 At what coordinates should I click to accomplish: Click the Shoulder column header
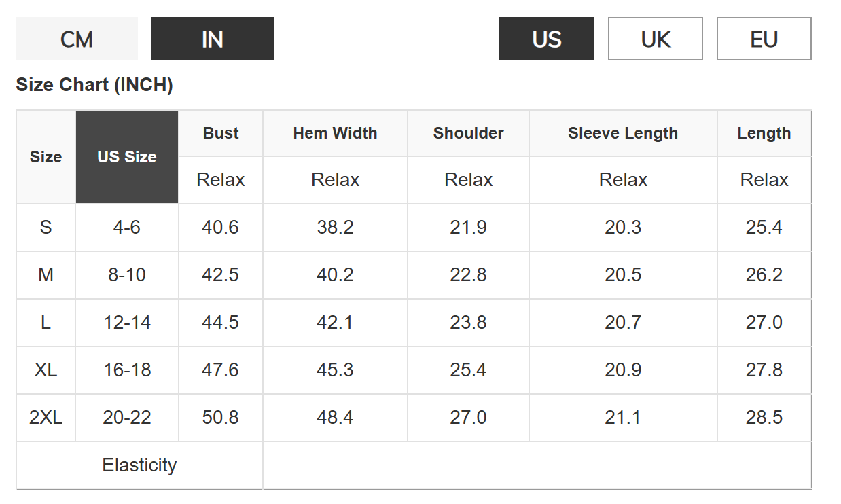point(469,133)
